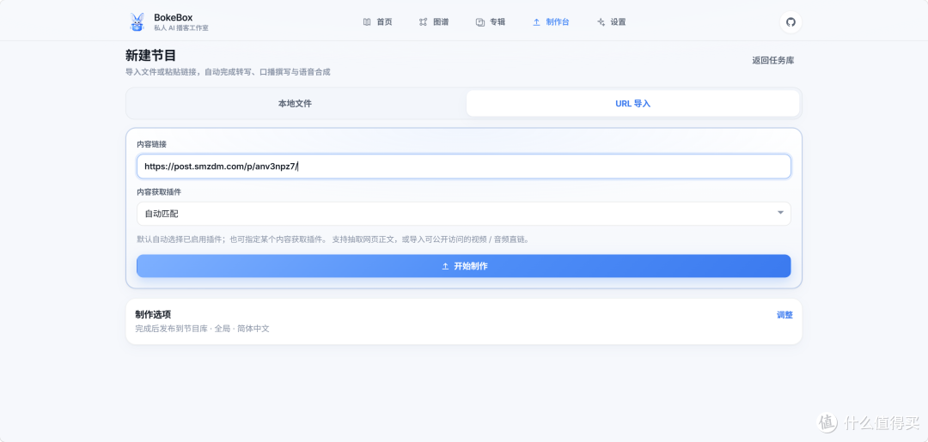
Task: Click the 制作选项 heading text
Action: [153, 314]
